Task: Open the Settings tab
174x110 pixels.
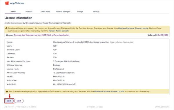Action: click(96, 12)
